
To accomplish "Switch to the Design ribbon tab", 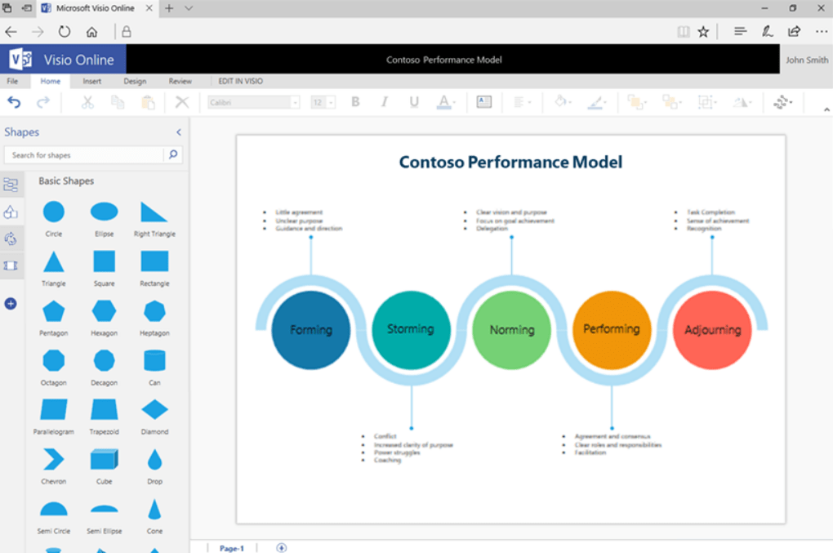I will coord(135,82).
